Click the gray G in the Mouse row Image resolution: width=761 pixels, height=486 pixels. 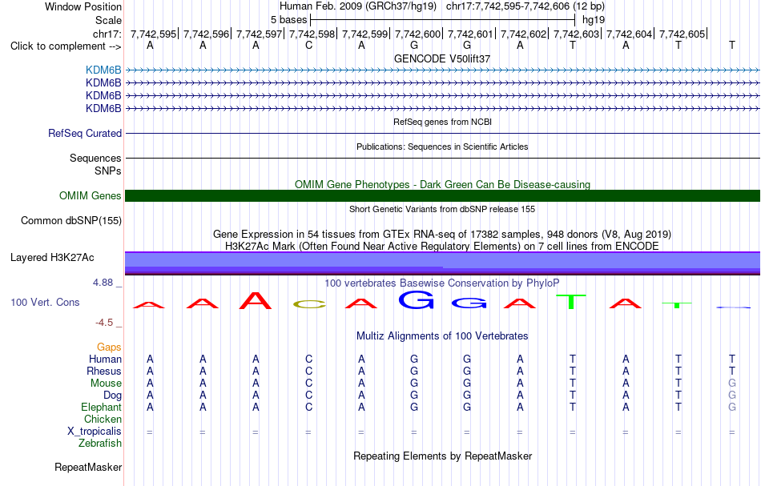pyautogui.click(x=732, y=384)
